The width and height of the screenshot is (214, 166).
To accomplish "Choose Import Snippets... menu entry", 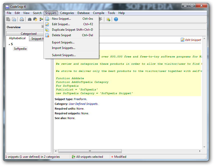I will pyautogui.click(x=71, y=48).
